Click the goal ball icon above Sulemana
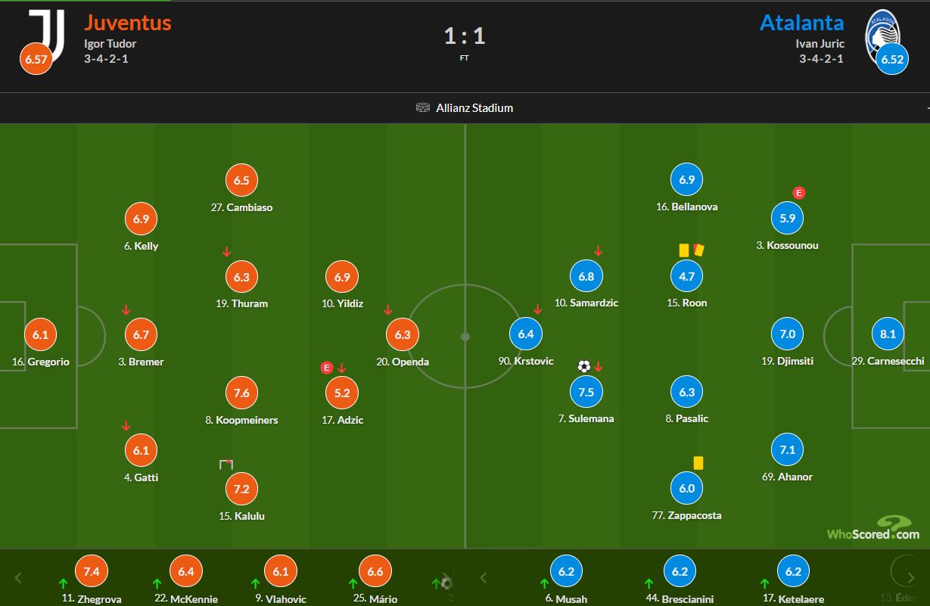 pos(583,366)
